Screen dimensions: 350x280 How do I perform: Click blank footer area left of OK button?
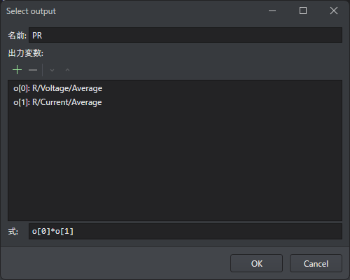point(115,263)
